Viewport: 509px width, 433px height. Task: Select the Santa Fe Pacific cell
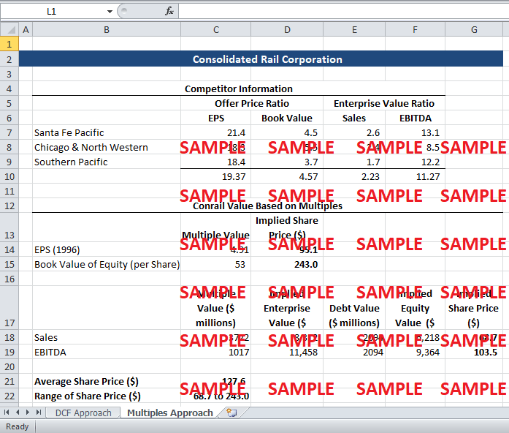pyautogui.click(x=107, y=132)
